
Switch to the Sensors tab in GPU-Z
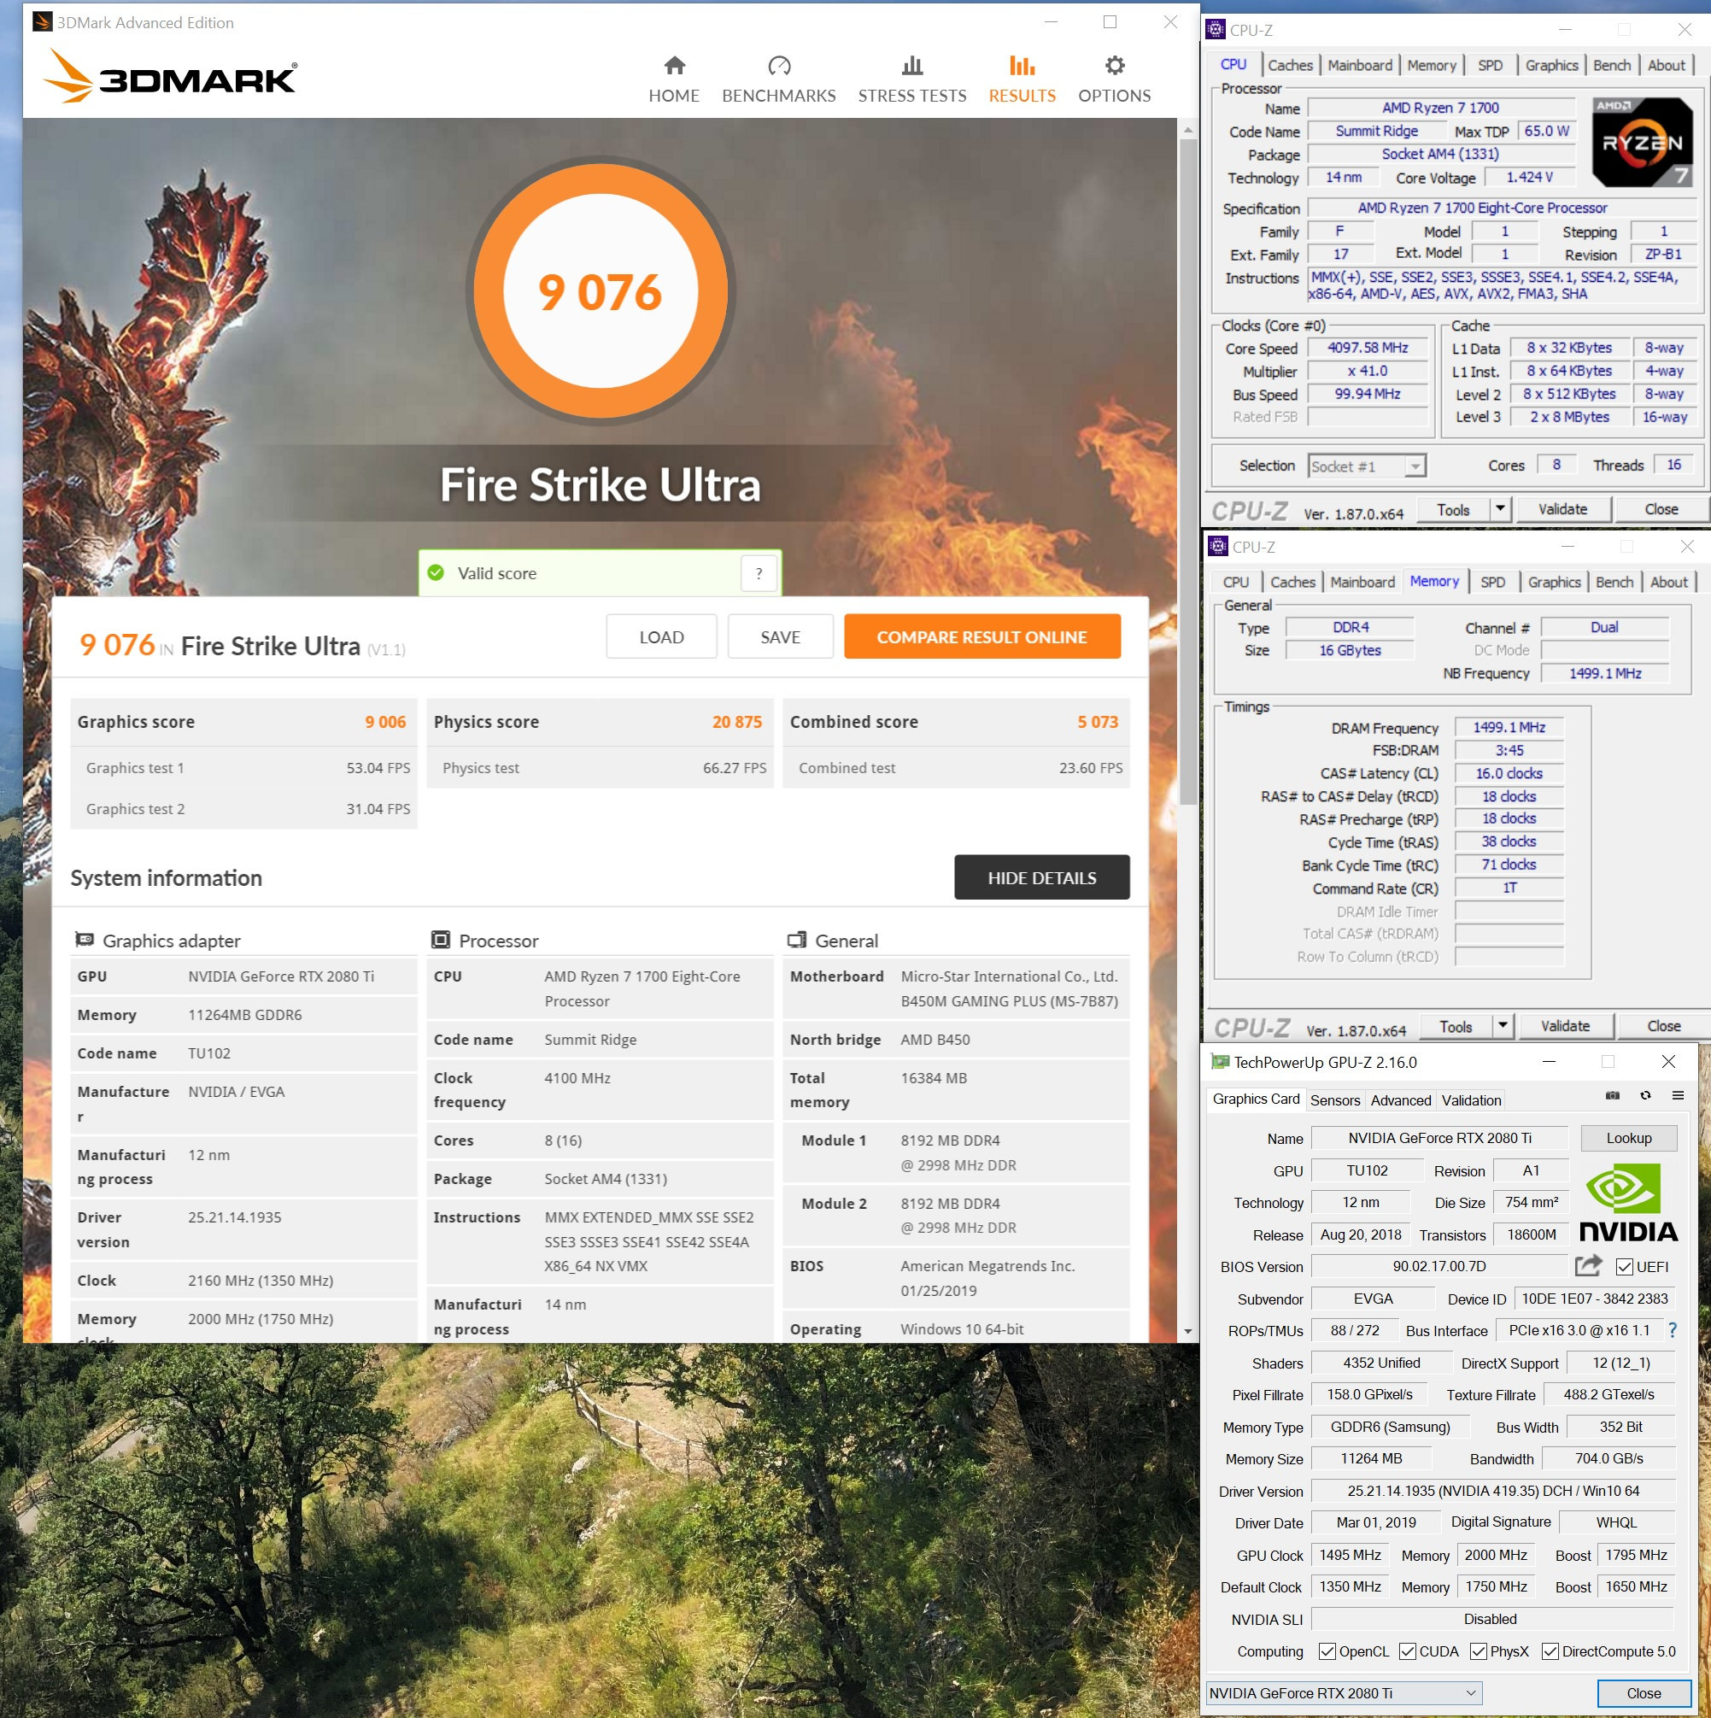[1335, 1100]
